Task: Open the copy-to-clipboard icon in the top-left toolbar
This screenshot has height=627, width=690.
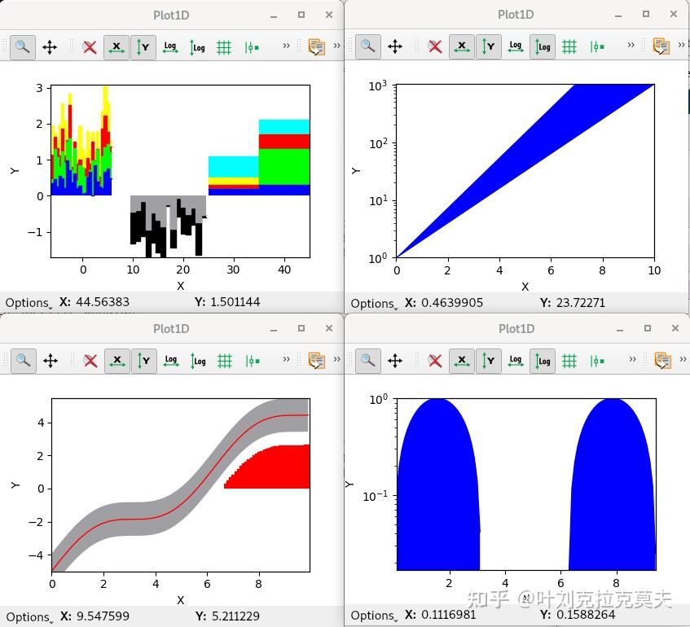Action: [x=316, y=46]
